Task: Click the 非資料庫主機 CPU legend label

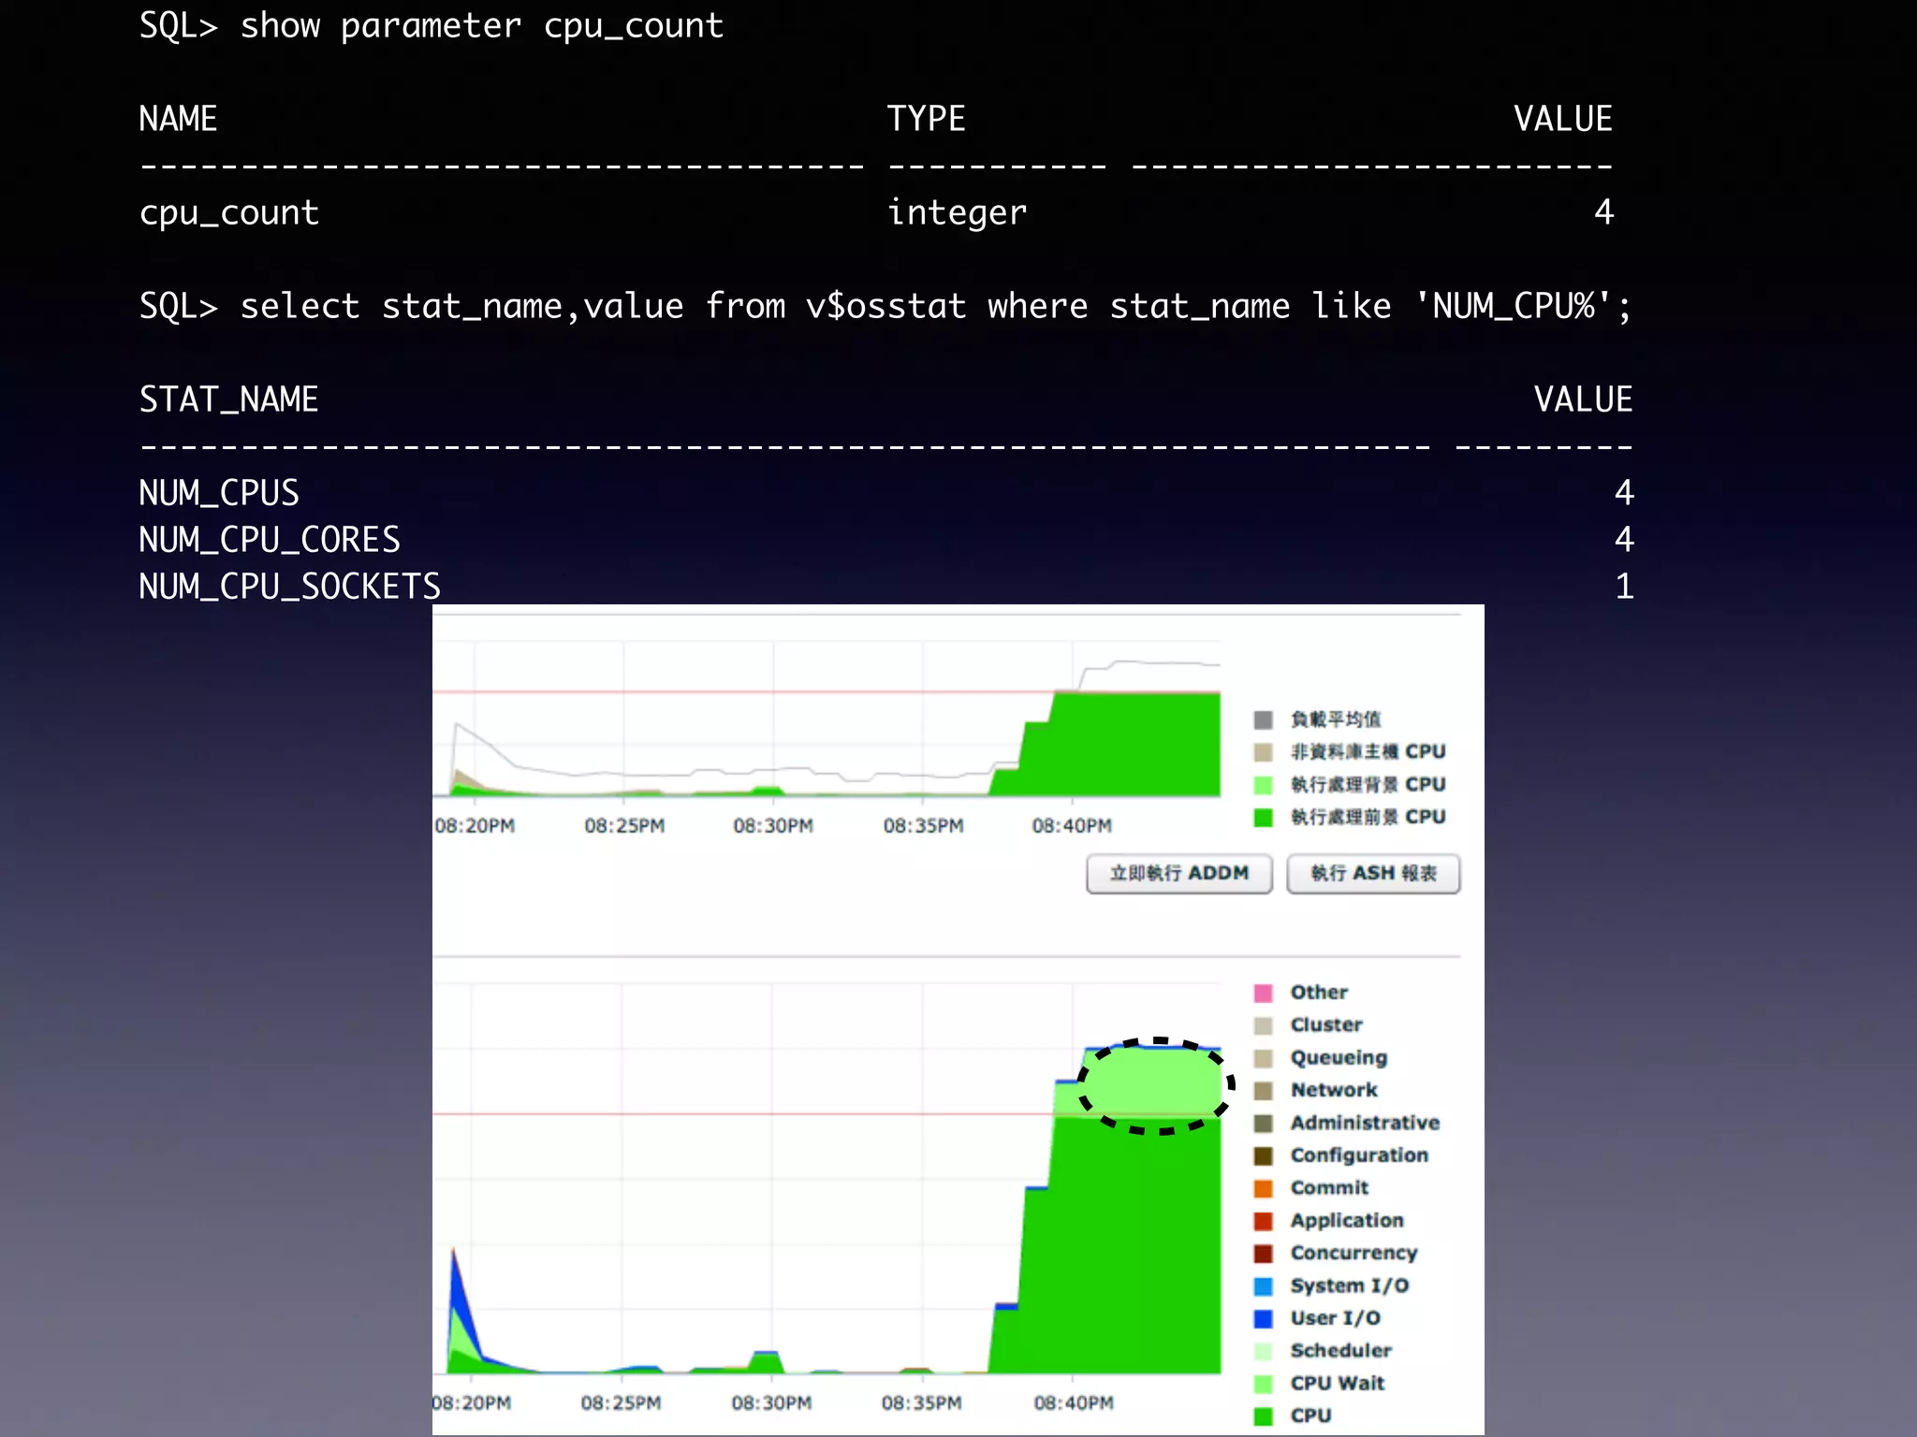Action: coord(1368,751)
